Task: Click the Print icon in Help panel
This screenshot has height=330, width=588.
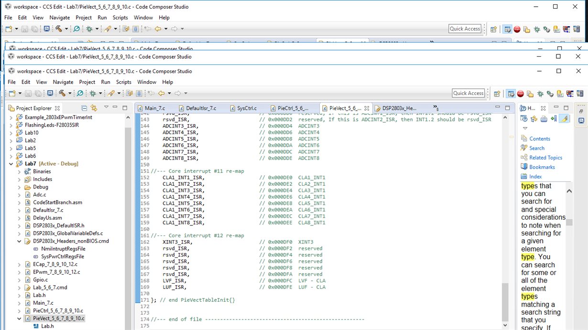Action: click(544, 118)
